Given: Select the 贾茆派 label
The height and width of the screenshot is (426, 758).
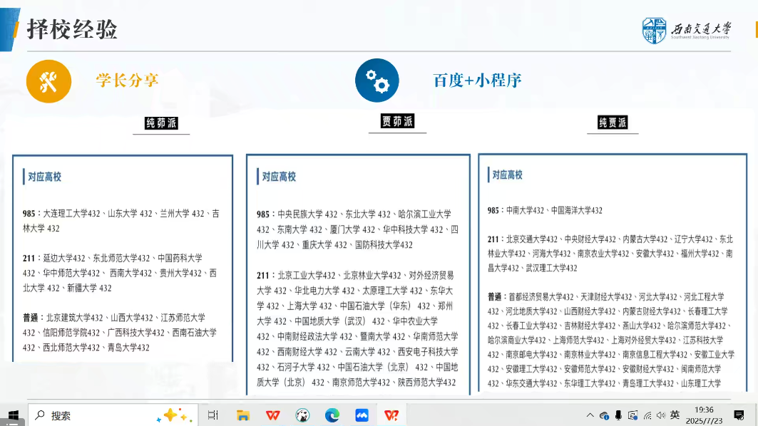Looking at the screenshot, I should click(397, 121).
